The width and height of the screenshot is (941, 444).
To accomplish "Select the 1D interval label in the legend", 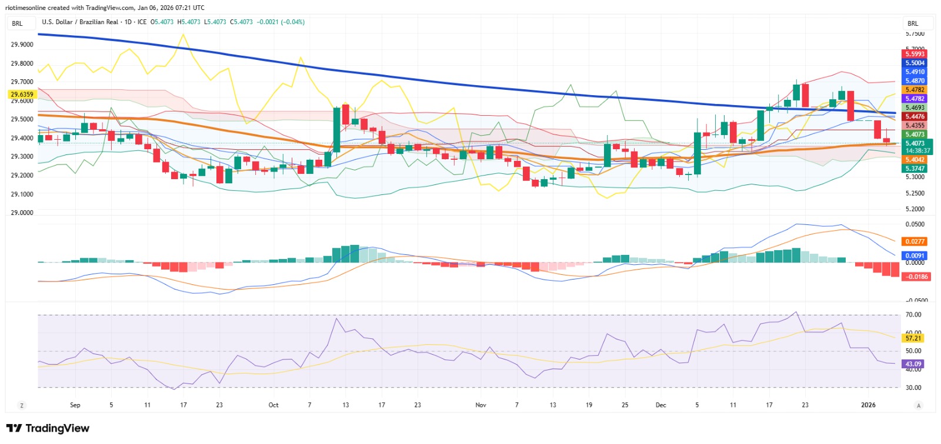I will tap(128, 22).
